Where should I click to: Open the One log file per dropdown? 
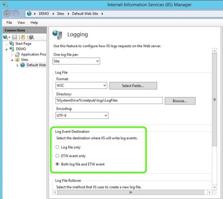[76, 61]
